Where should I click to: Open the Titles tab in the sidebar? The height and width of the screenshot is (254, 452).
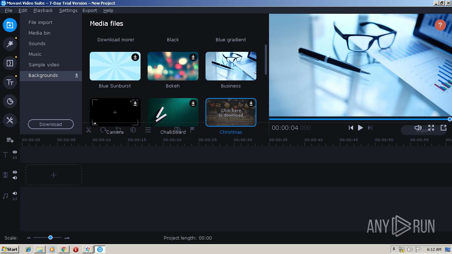tap(10, 82)
